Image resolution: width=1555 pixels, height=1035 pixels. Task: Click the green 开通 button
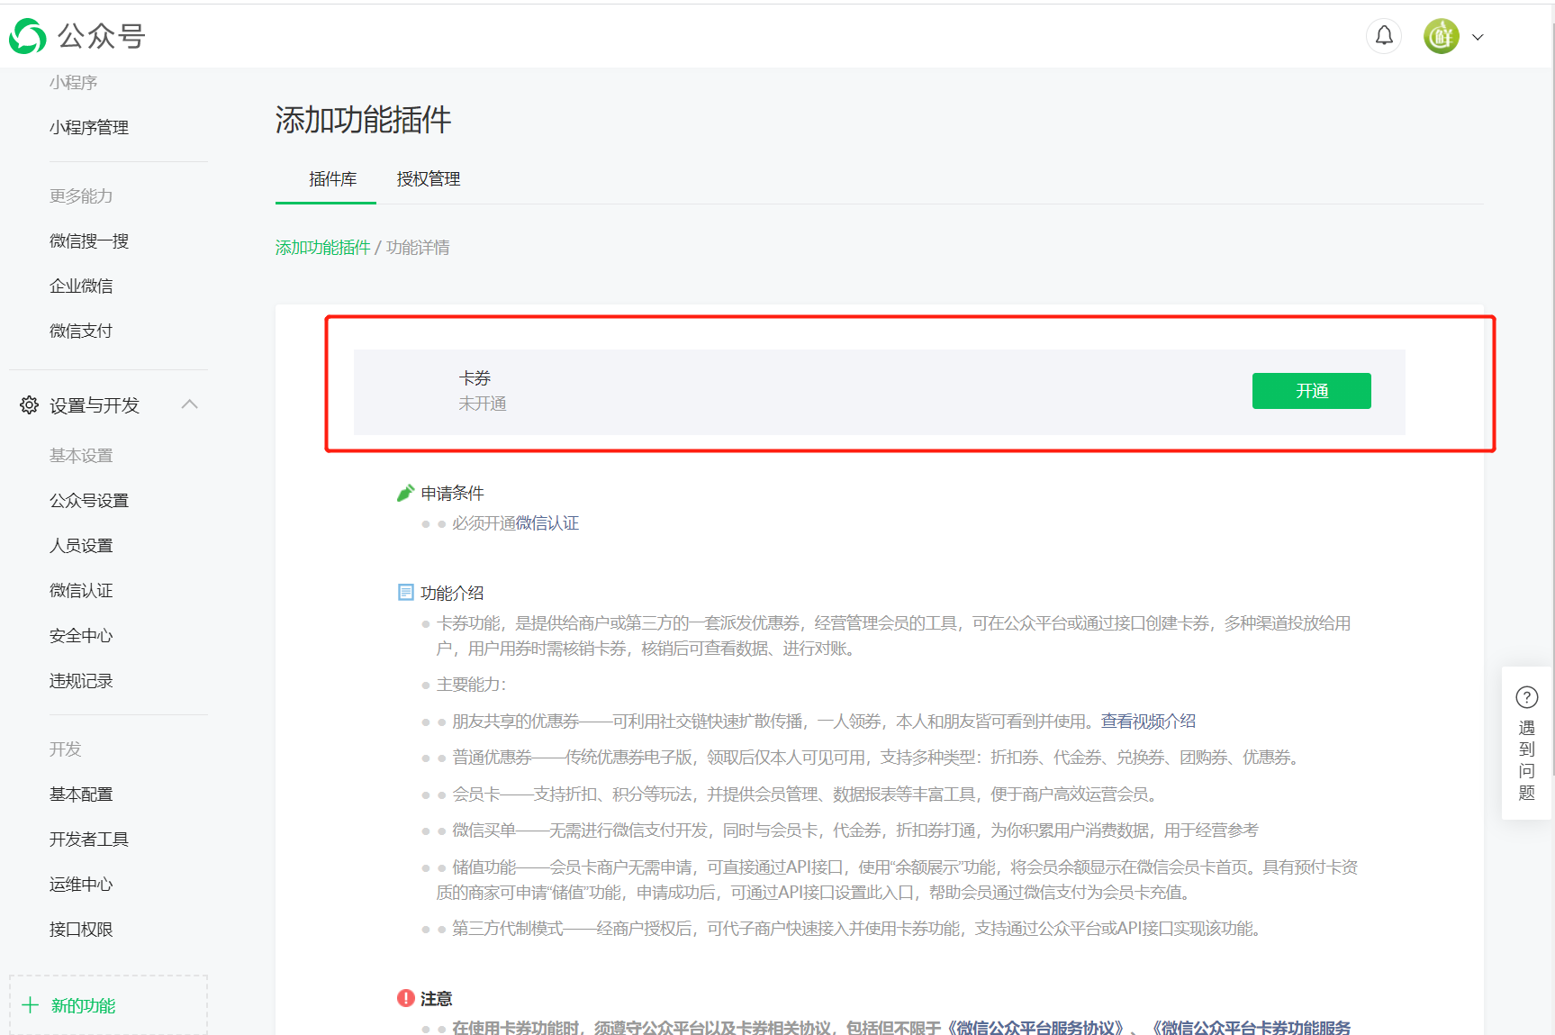[x=1311, y=391]
